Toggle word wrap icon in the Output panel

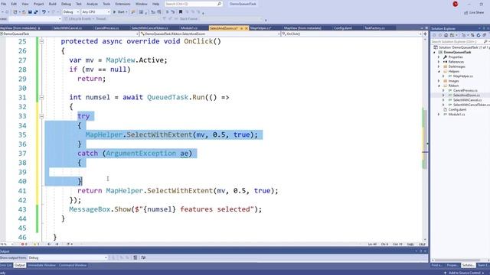click(143, 257)
